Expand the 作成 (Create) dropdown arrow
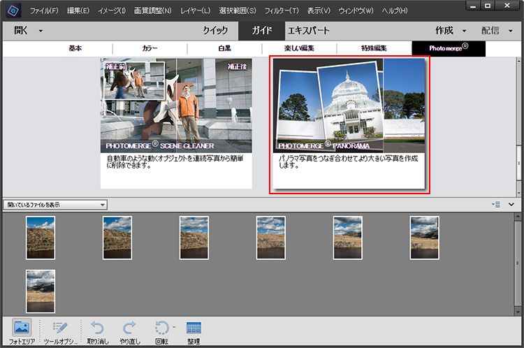Screen dimensions: 524x348 464,31
